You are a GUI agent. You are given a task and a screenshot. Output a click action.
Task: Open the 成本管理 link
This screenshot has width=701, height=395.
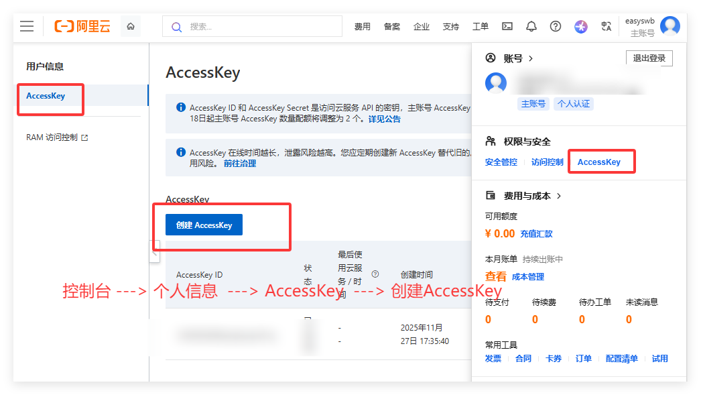(528, 277)
